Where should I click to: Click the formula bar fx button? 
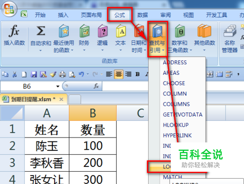click(x=96, y=86)
